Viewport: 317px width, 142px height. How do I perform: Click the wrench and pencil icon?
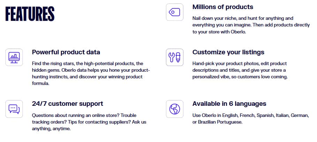click(175, 57)
